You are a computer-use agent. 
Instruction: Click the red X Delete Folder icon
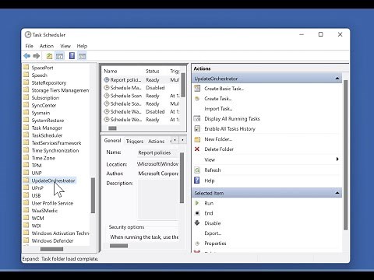coord(197,149)
